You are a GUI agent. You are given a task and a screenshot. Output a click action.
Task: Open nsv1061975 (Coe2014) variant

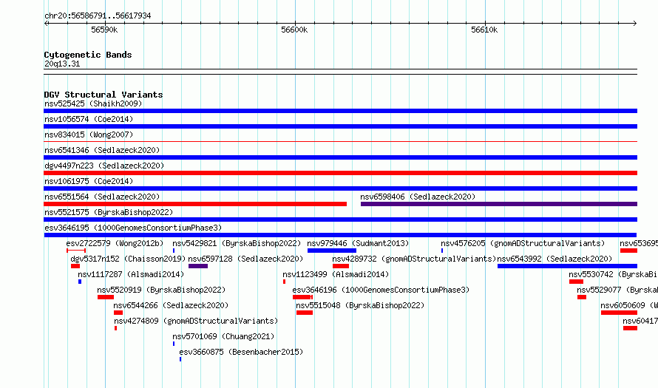89,181
